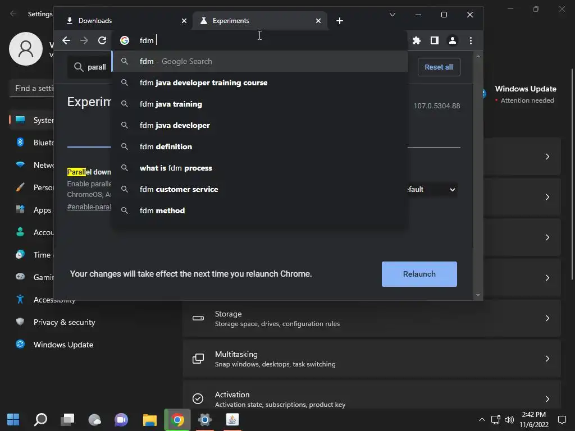Image resolution: width=575 pixels, height=431 pixels.
Task: Choose the 'fdm method' suggestion
Action: pos(259,210)
